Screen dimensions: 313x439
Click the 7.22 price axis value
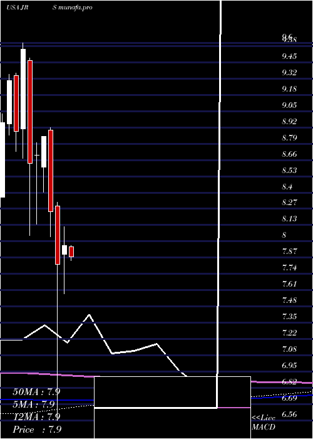pos(289,332)
